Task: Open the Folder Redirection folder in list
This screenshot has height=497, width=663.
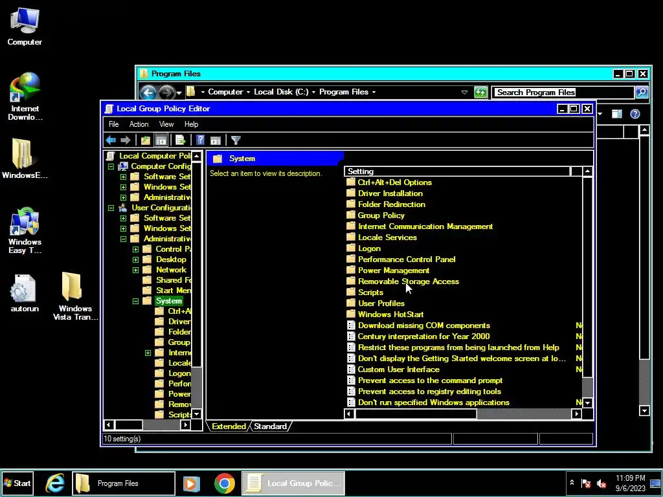Action: [x=391, y=204]
